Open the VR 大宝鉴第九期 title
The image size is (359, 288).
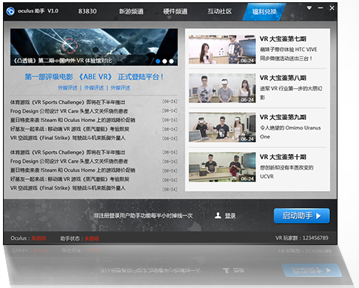[x=283, y=117]
